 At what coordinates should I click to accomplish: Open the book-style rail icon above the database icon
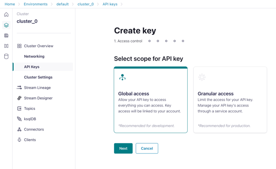pos(6,46)
